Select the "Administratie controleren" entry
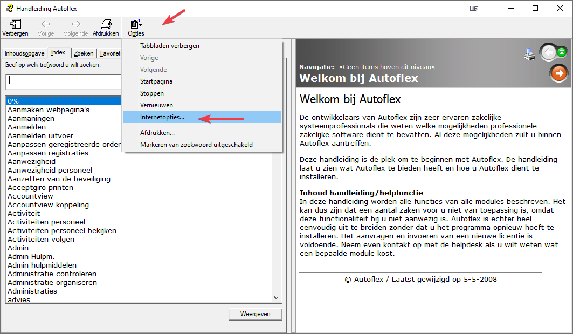Viewport: 573px width, 334px height. (52, 274)
